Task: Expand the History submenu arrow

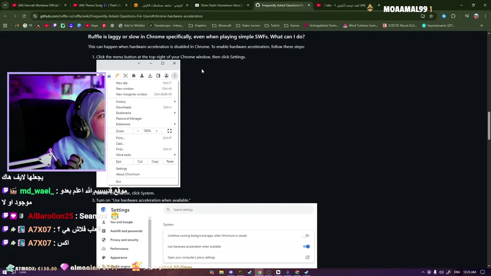Action: pyautogui.click(x=175, y=102)
